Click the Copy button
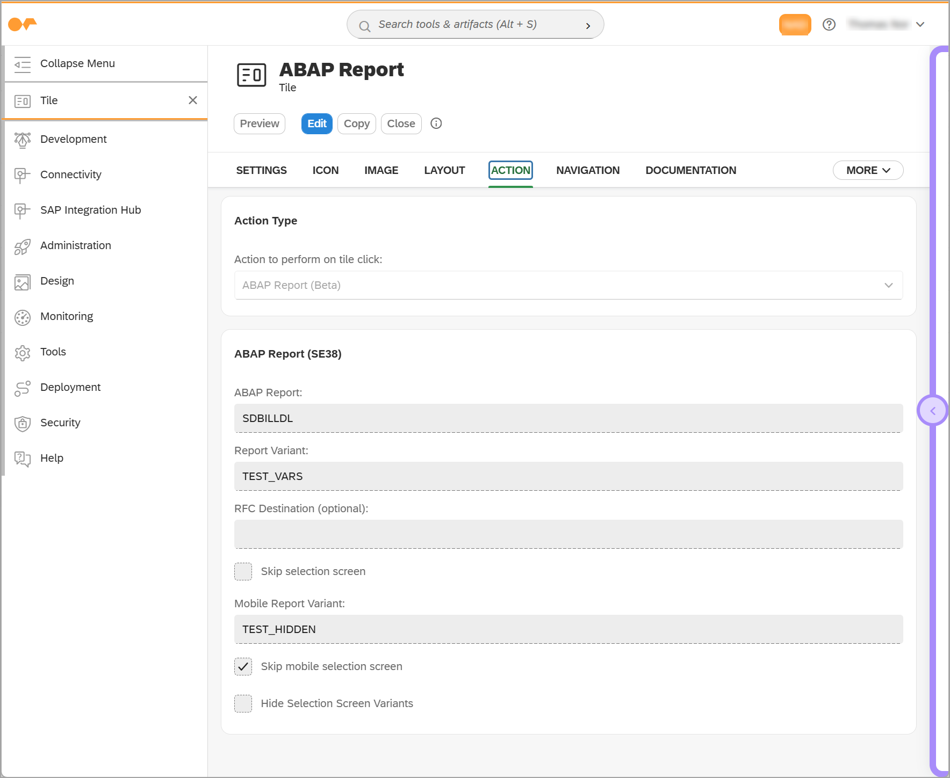Image resolution: width=950 pixels, height=778 pixels. pos(356,123)
